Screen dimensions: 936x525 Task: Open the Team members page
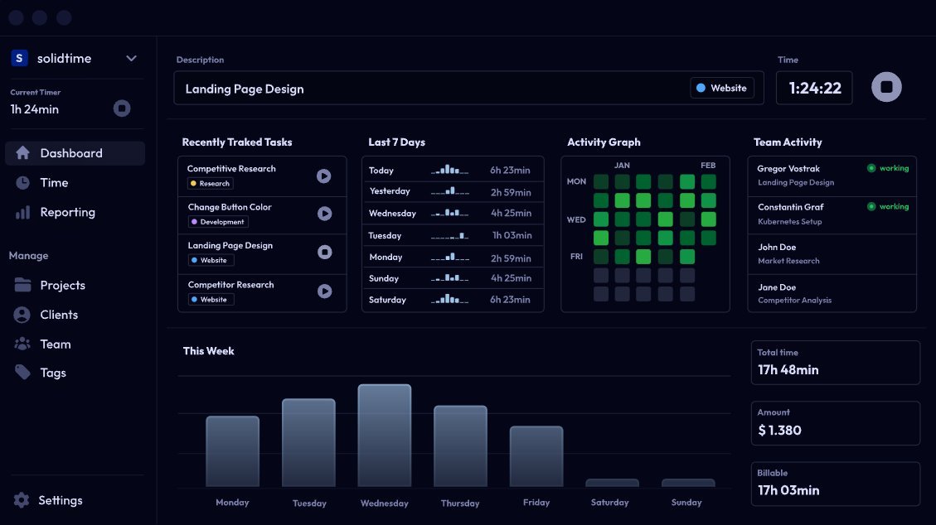(x=56, y=344)
